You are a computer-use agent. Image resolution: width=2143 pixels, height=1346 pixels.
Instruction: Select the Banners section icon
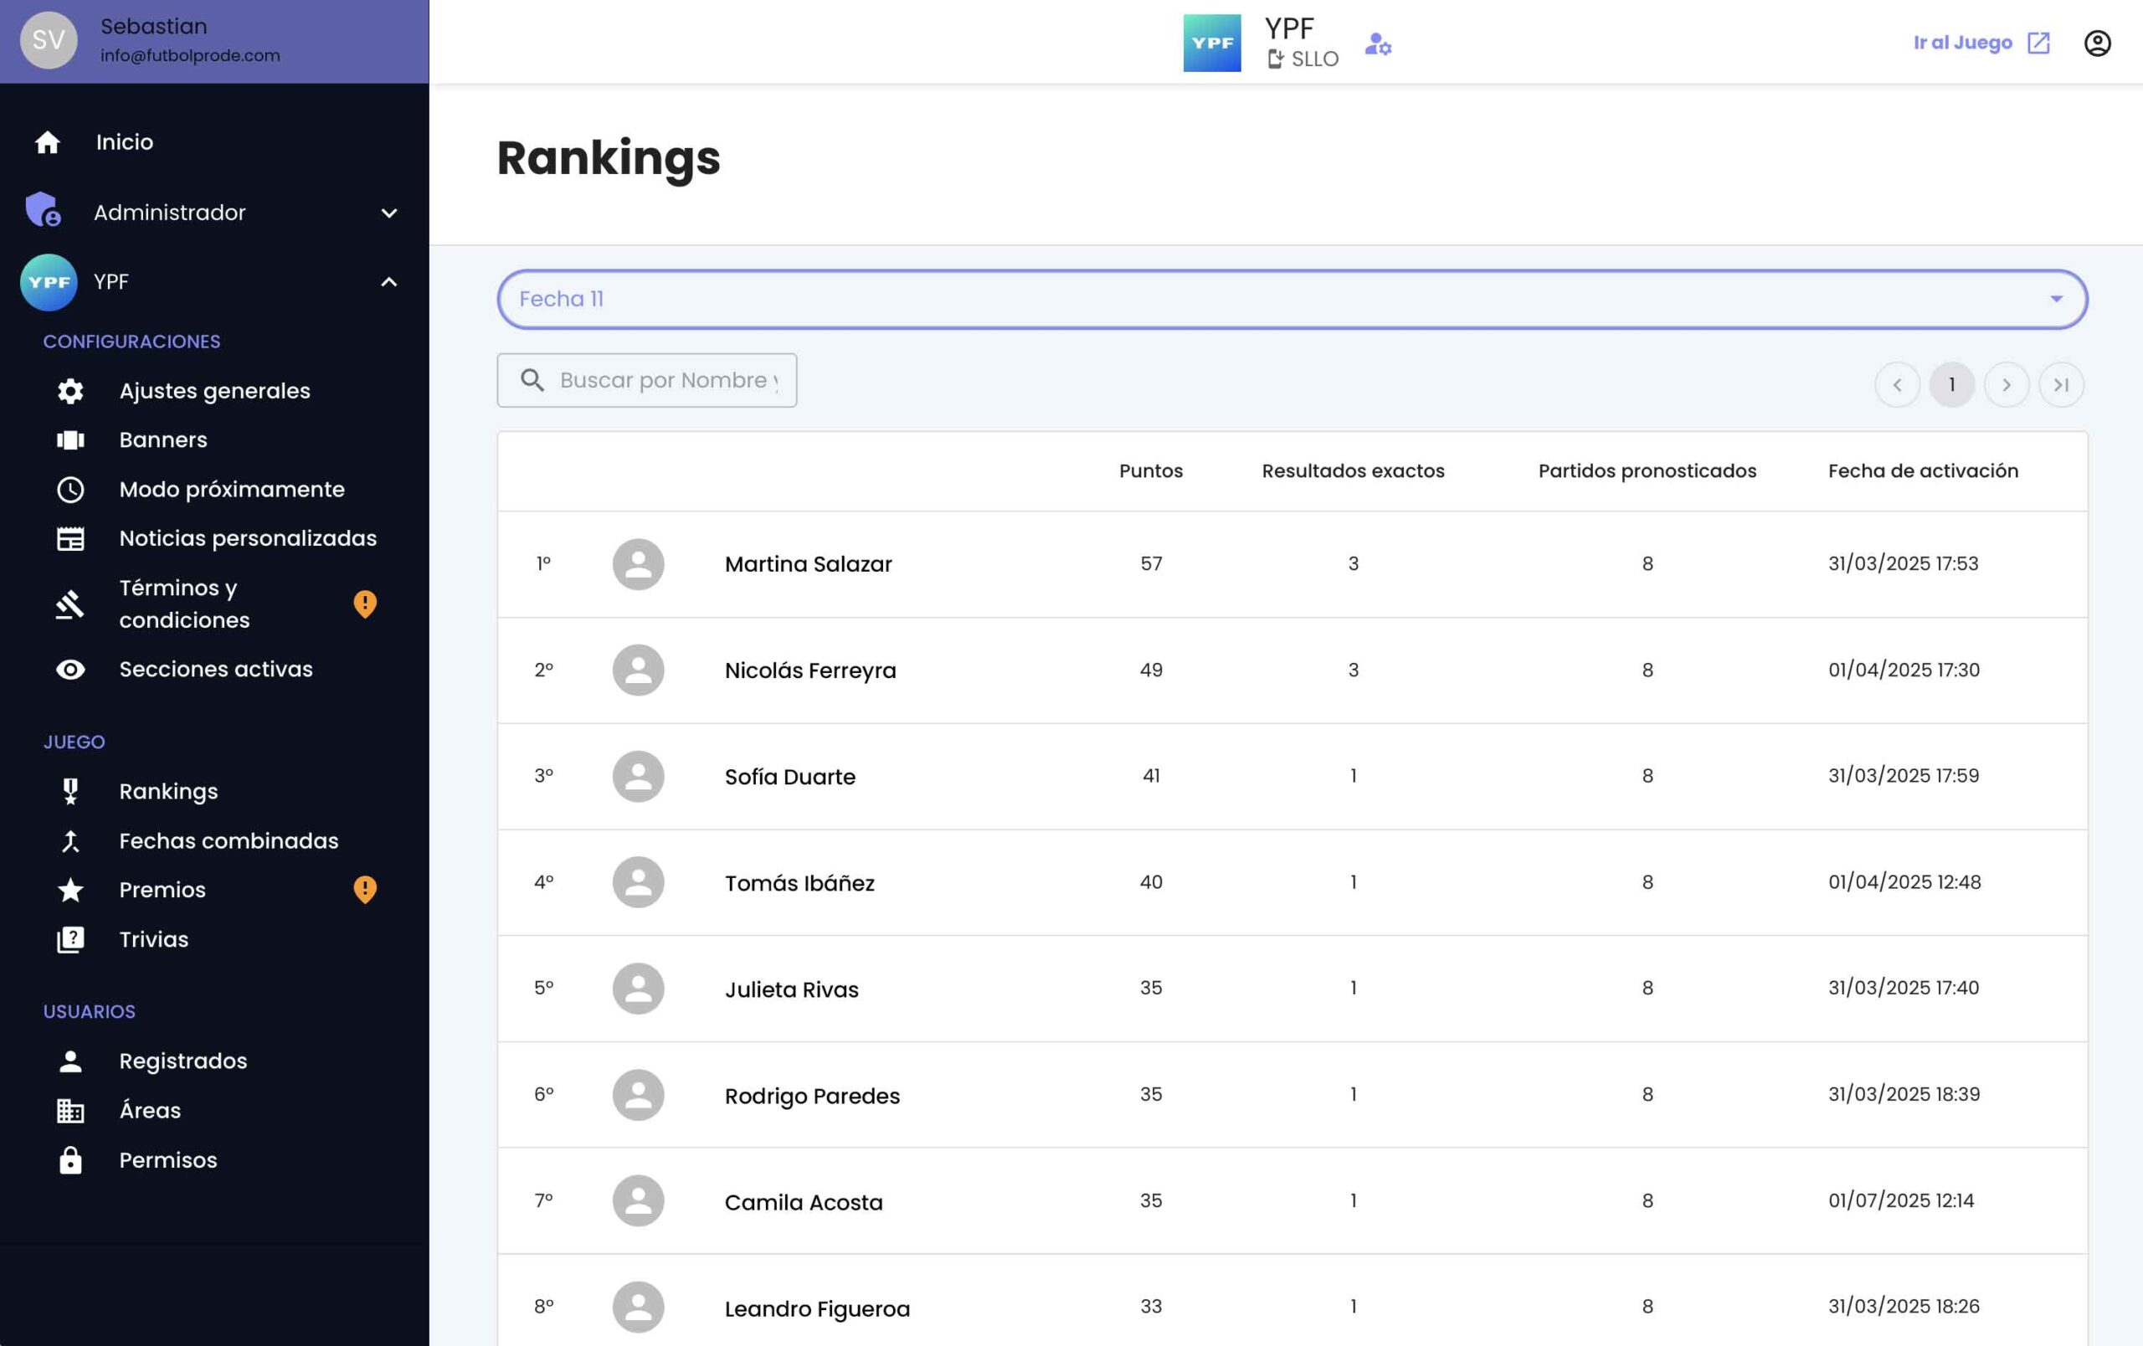(x=70, y=439)
